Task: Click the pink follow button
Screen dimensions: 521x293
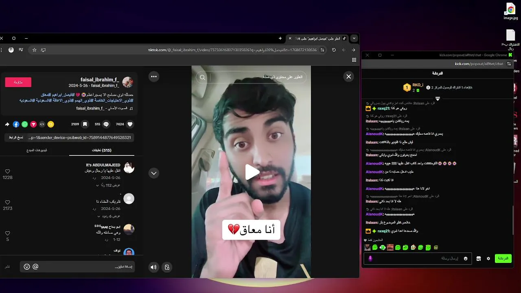Action: click(18, 82)
